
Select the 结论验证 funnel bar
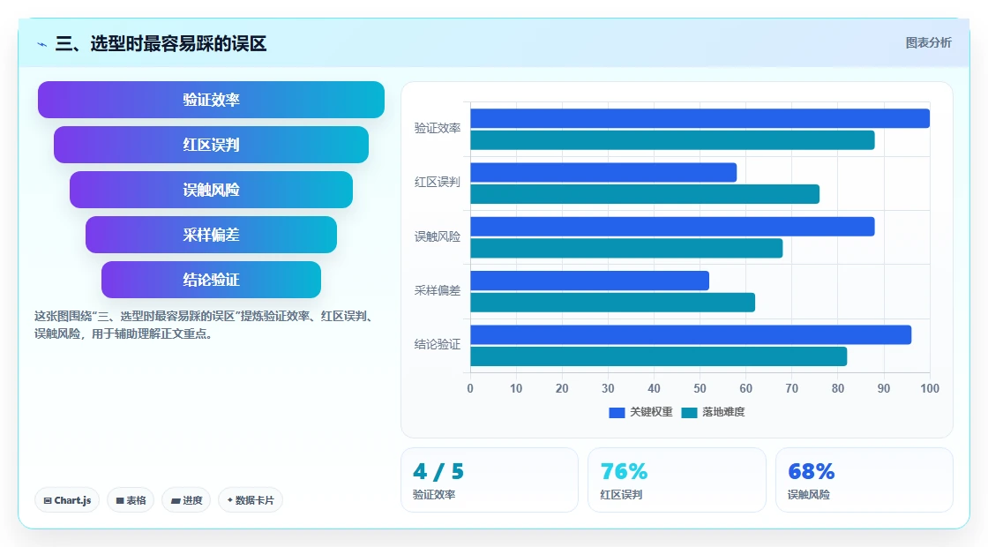click(x=211, y=280)
